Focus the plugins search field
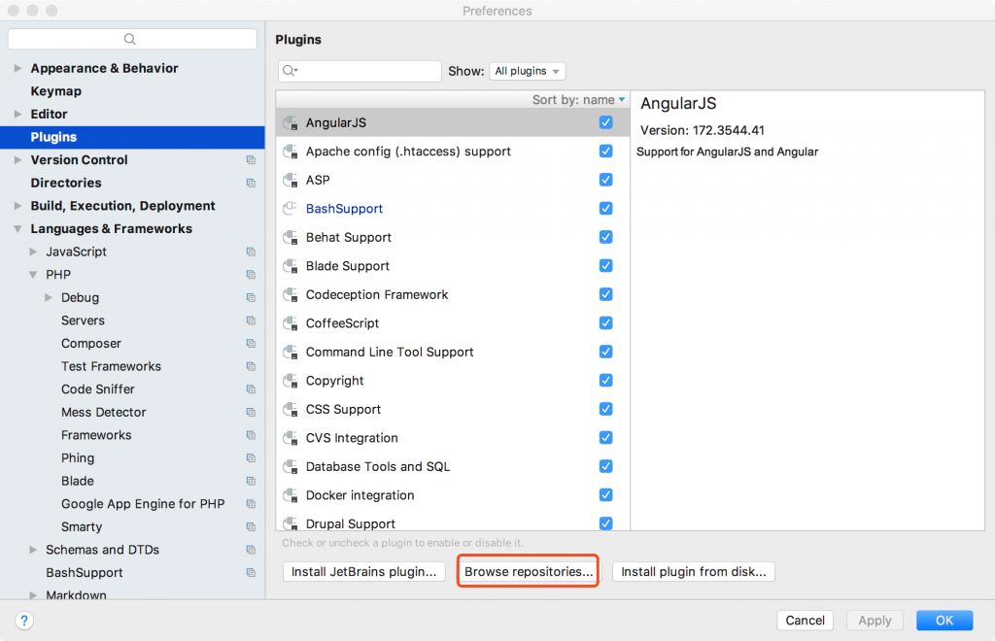This screenshot has width=995, height=641. pos(360,71)
